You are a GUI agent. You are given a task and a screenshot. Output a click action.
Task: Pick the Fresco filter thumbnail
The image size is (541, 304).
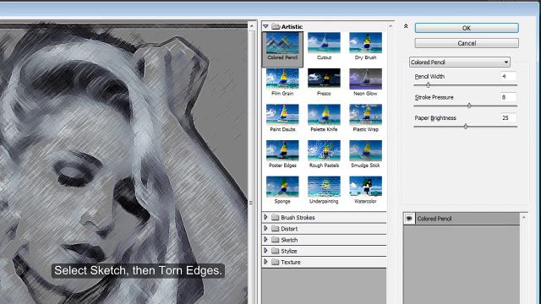click(x=324, y=83)
